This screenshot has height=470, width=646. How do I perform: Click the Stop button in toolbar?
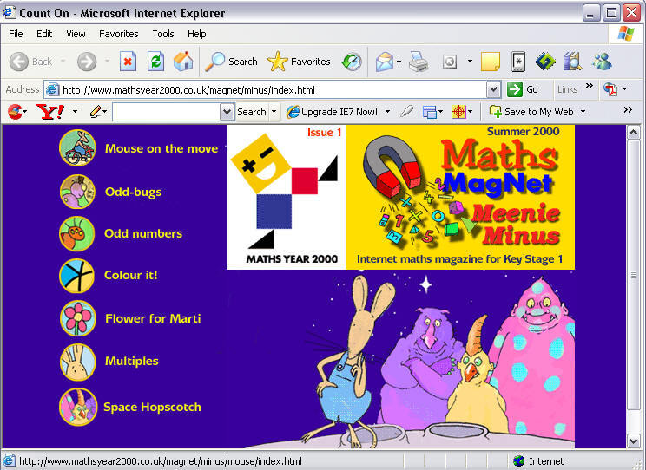click(x=128, y=62)
